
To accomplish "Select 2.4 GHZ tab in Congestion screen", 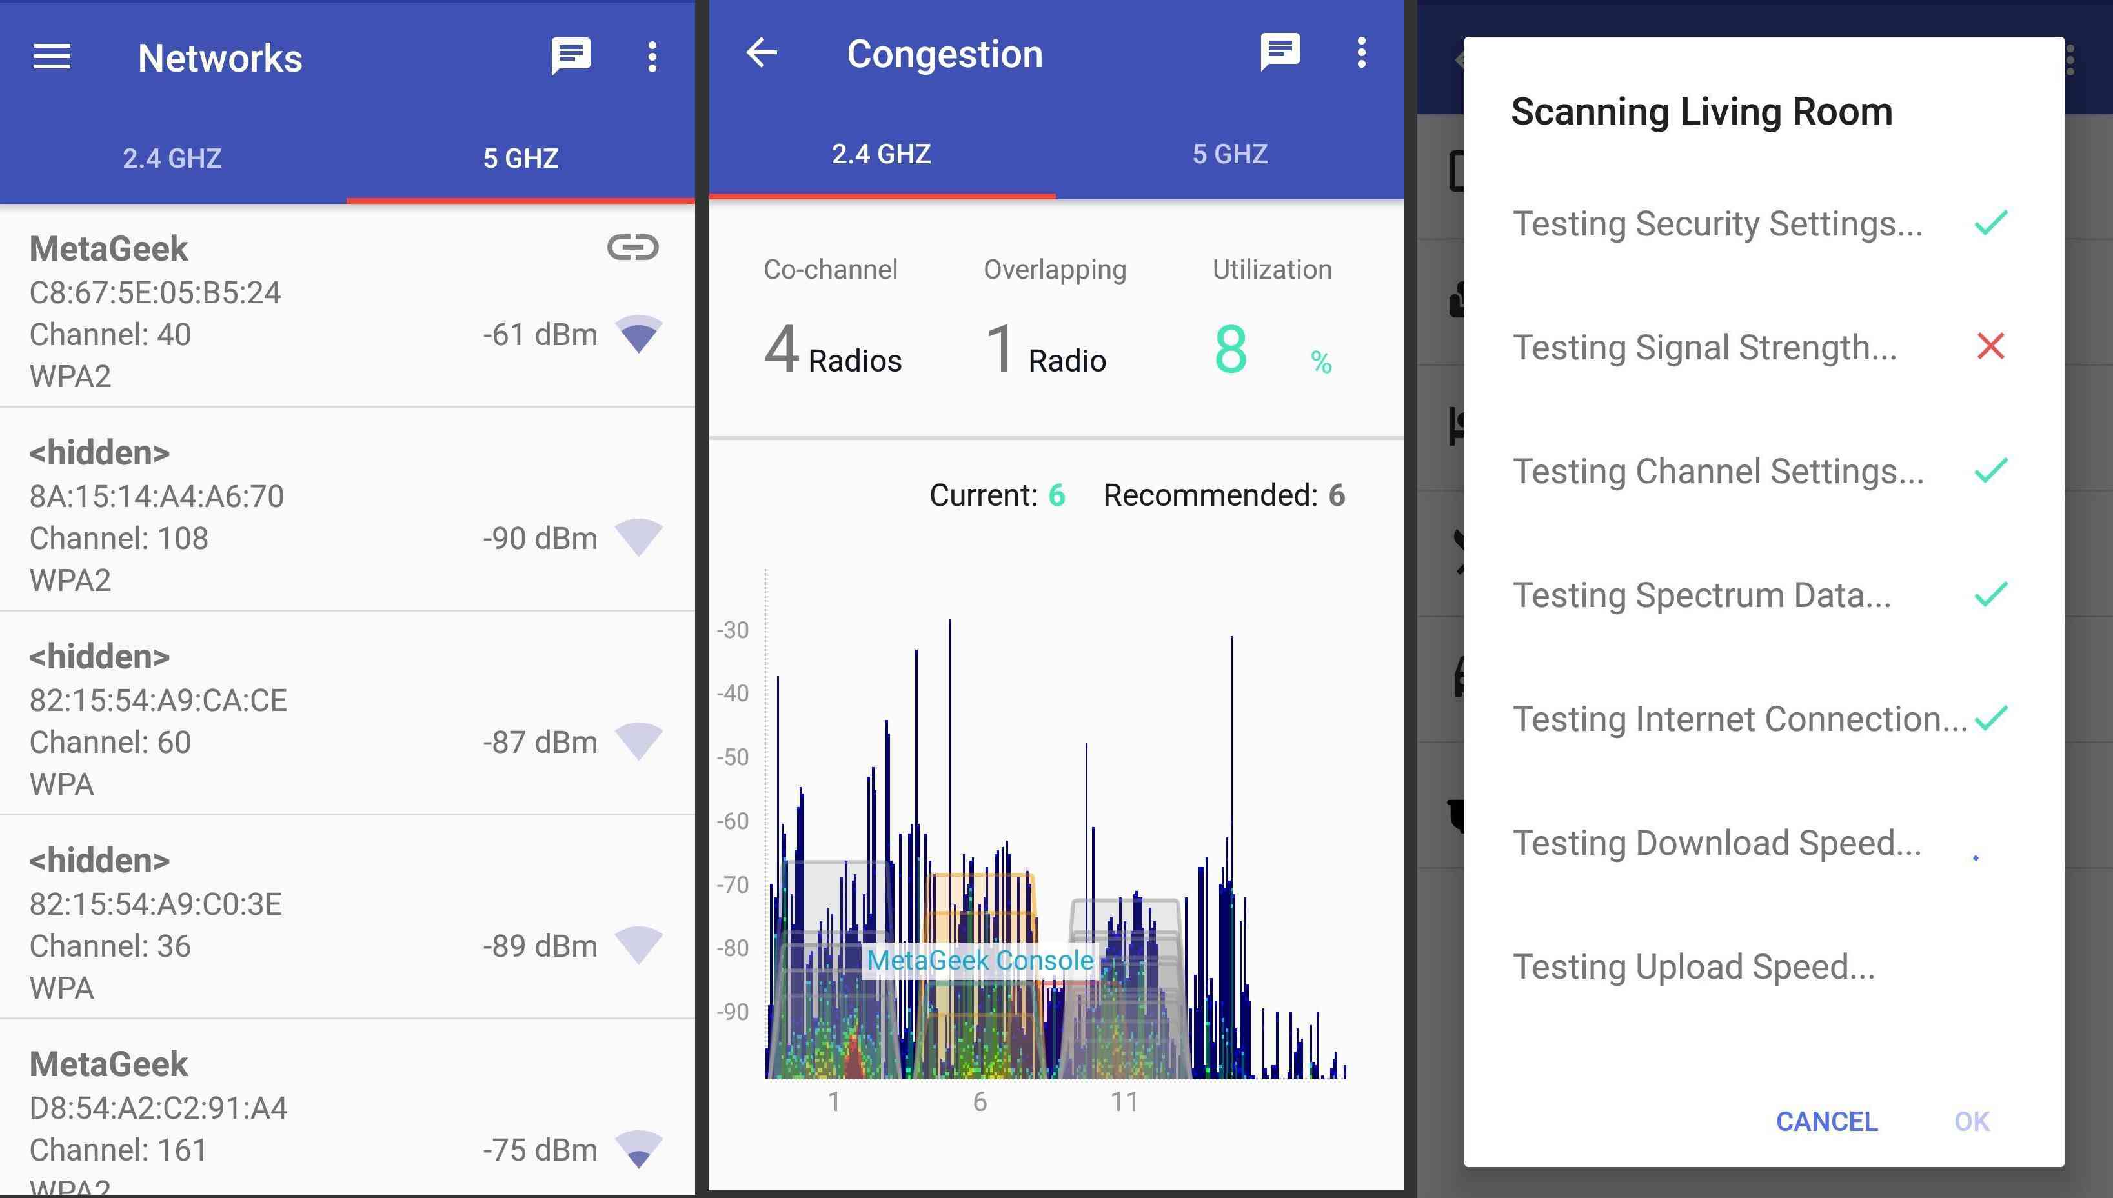I will click(x=881, y=154).
